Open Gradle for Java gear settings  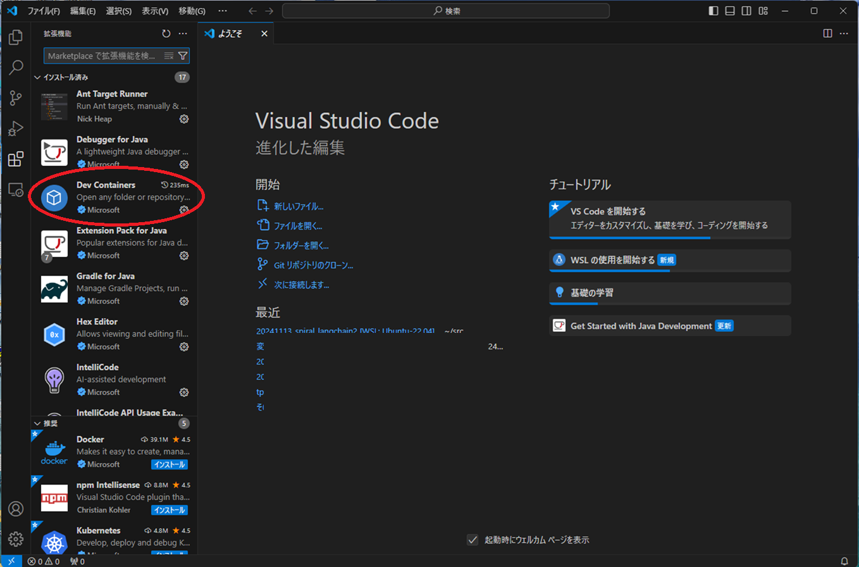pyautogui.click(x=184, y=301)
